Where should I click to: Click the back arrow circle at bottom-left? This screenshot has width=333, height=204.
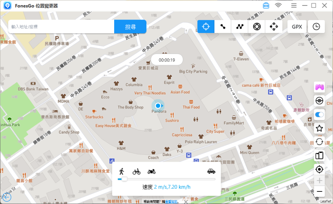point(7,197)
